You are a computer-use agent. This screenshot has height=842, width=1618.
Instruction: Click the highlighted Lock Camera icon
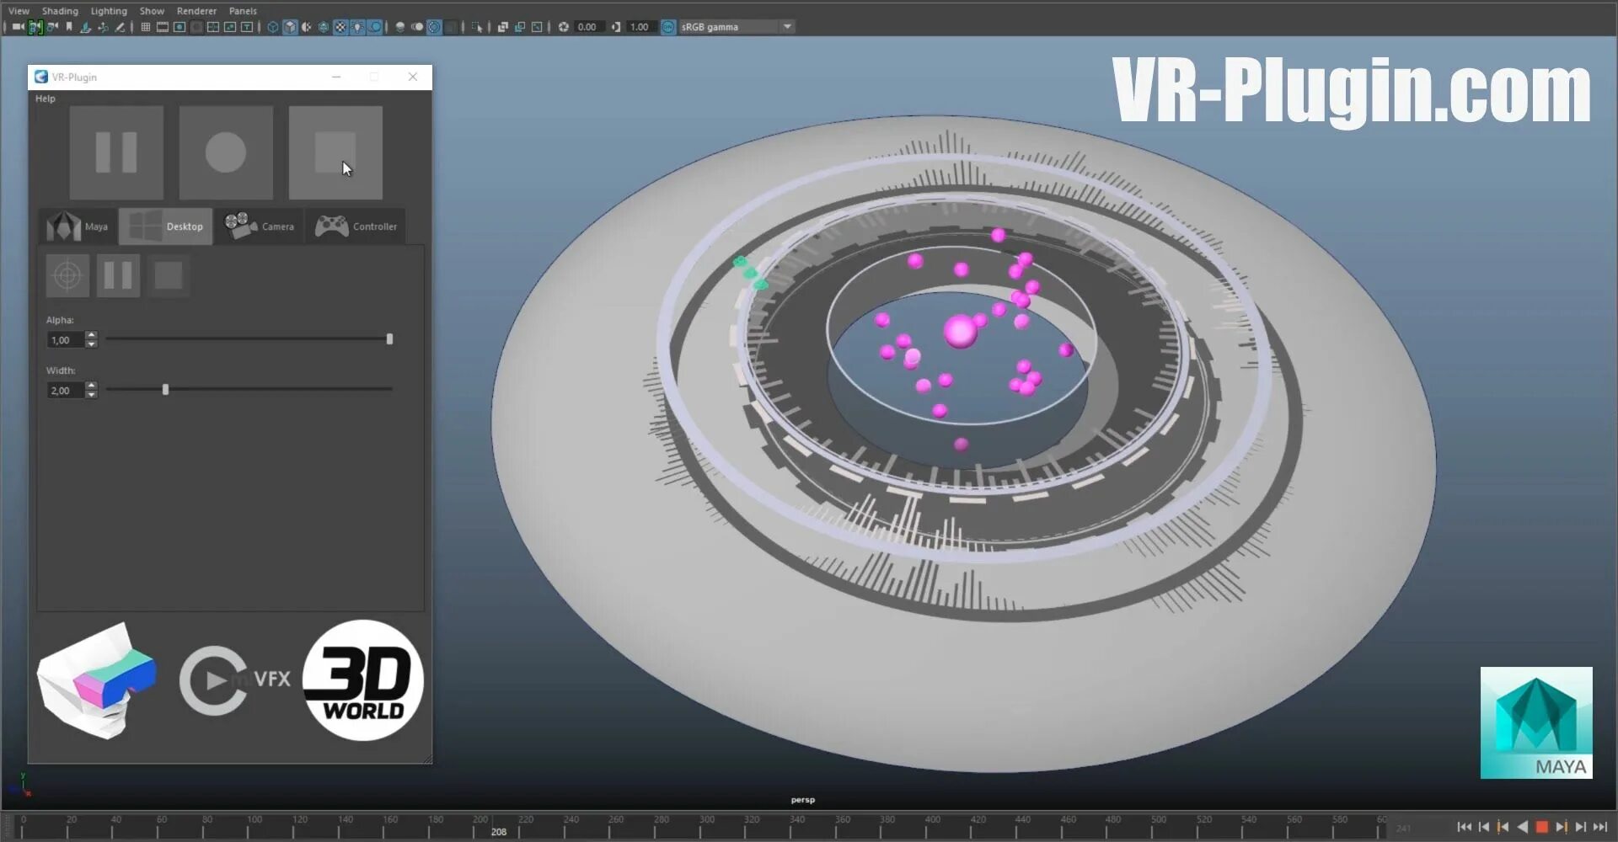tap(35, 27)
